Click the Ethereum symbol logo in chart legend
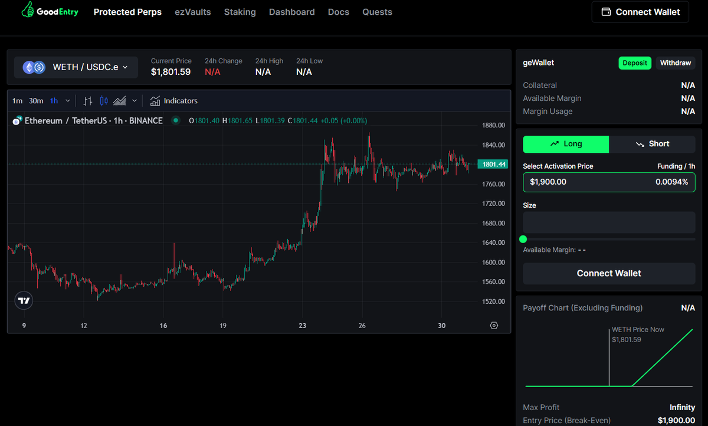 pyautogui.click(x=17, y=120)
